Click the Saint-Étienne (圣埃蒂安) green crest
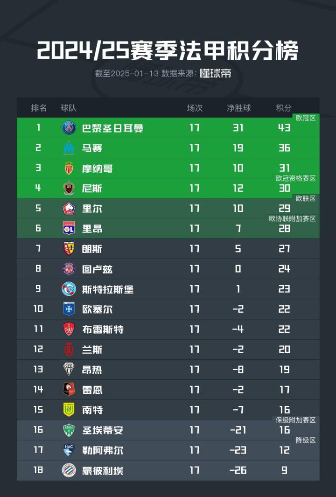Viewport: 336px width, 497px height. point(69,430)
